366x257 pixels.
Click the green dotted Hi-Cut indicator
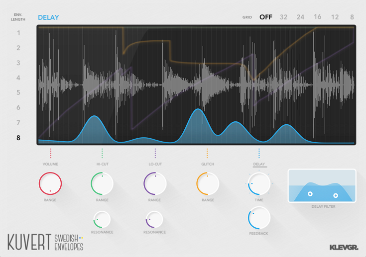(102, 153)
